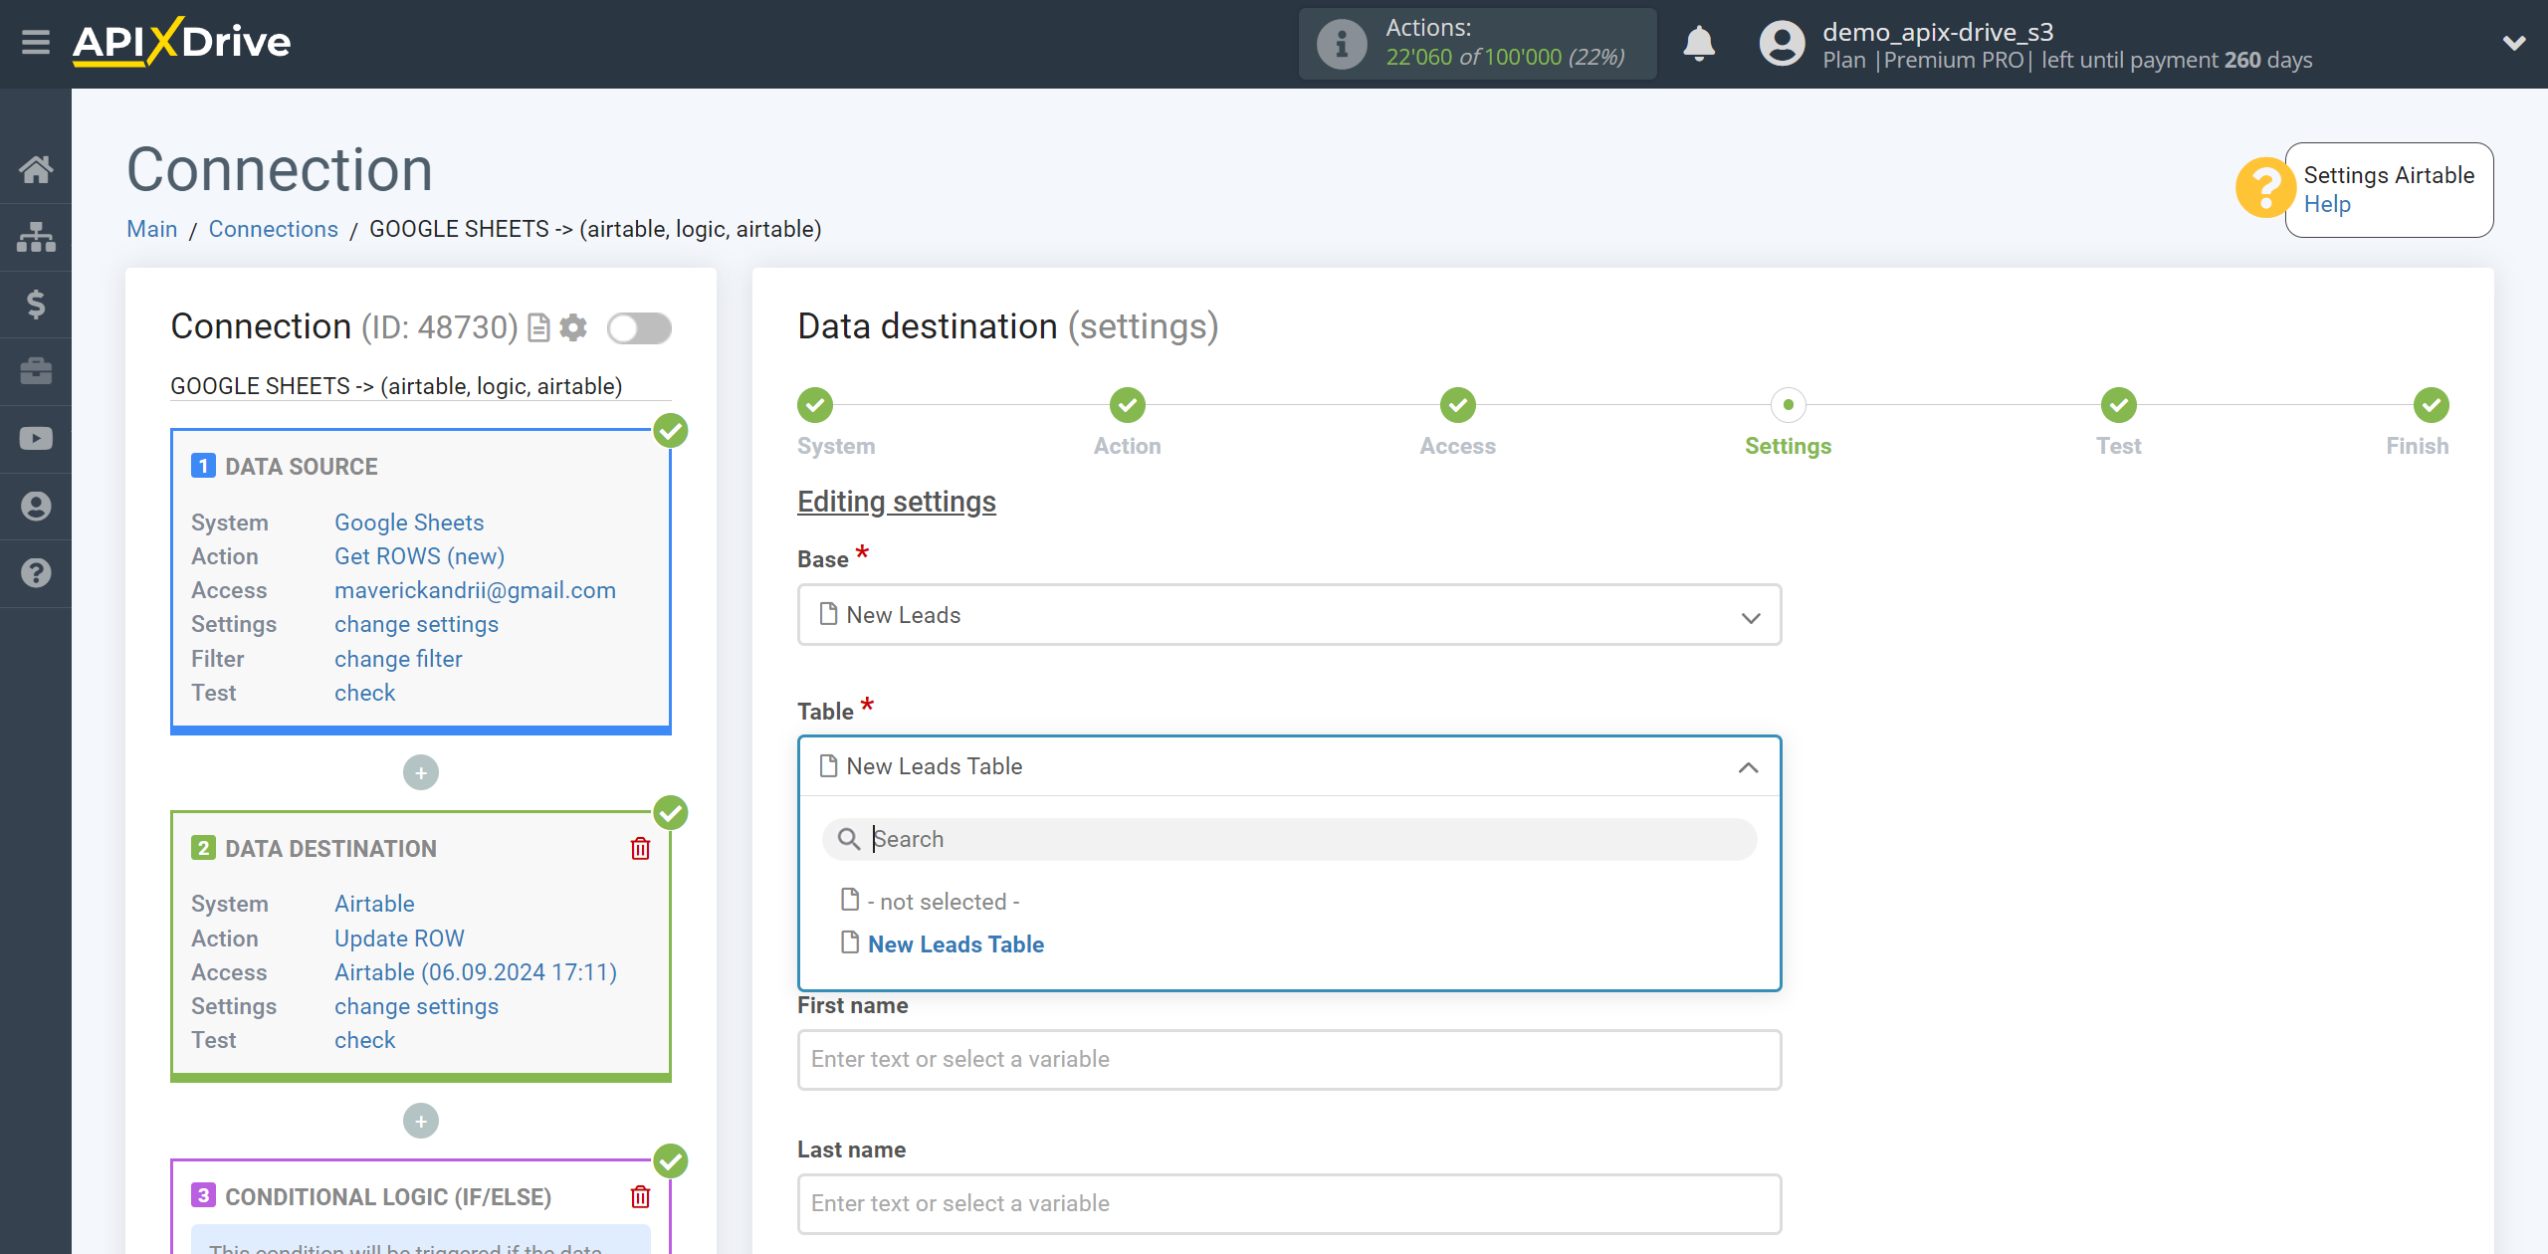Click the Actions info icon
The image size is (2548, 1254).
point(1342,44)
